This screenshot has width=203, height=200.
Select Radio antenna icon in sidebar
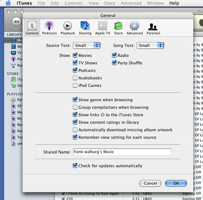point(13,65)
